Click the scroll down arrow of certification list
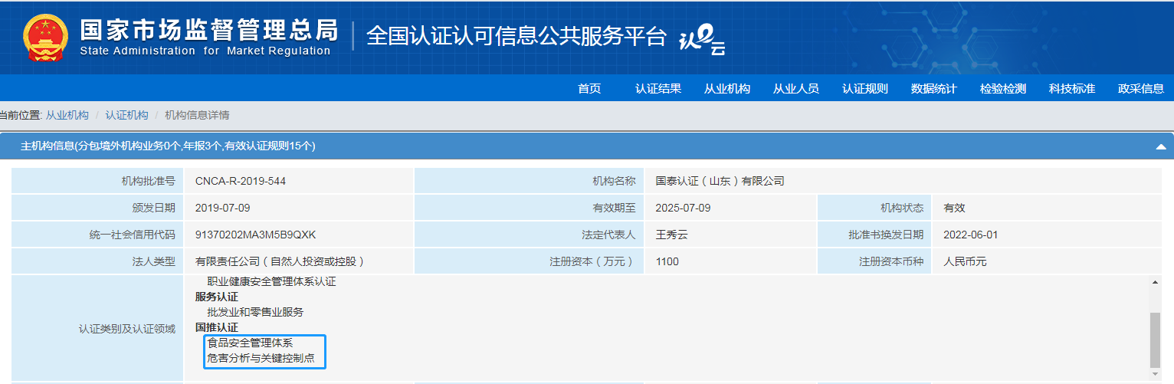This screenshot has height=384, width=1174. coord(1155,374)
